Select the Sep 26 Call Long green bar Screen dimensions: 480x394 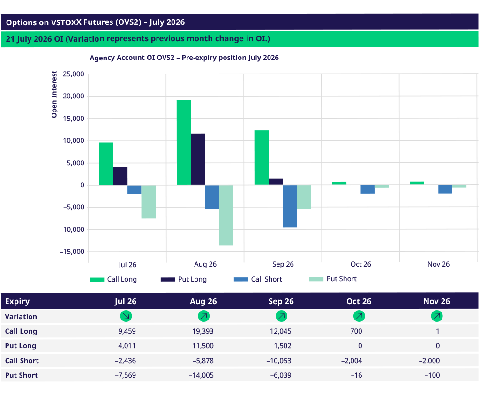coord(262,157)
